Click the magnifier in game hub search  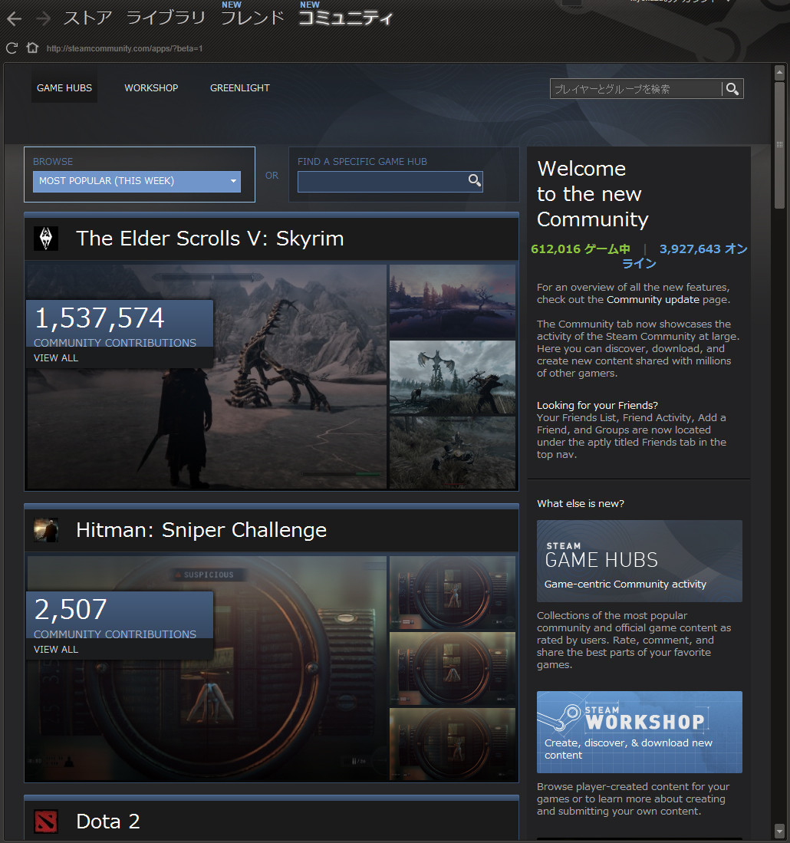[x=474, y=181]
